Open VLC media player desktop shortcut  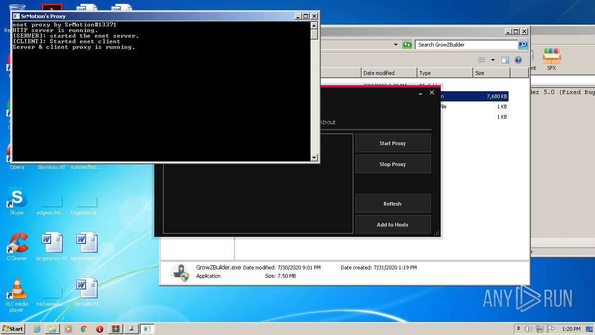tap(17, 295)
